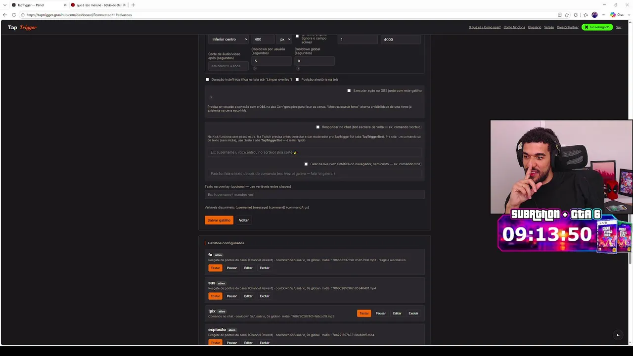Switch to the 'que é isso moreno' tab
This screenshot has width=633, height=356.
click(x=98, y=5)
